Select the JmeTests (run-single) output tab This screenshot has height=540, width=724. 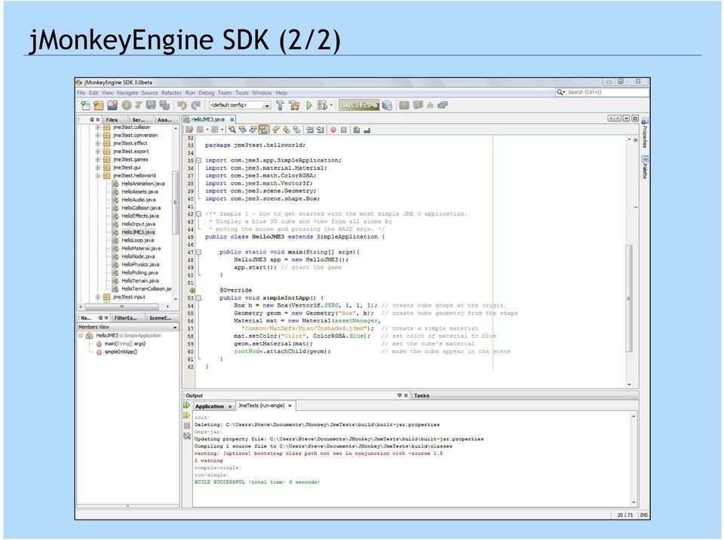265,406
